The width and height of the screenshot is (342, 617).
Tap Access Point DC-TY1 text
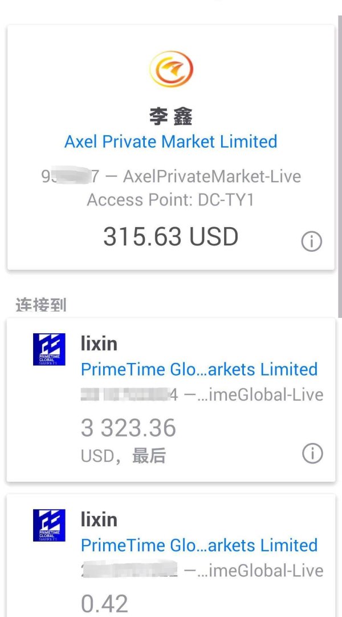point(171,200)
